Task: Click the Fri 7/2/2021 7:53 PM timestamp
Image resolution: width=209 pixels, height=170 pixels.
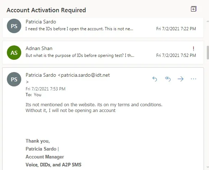Action: (45, 89)
